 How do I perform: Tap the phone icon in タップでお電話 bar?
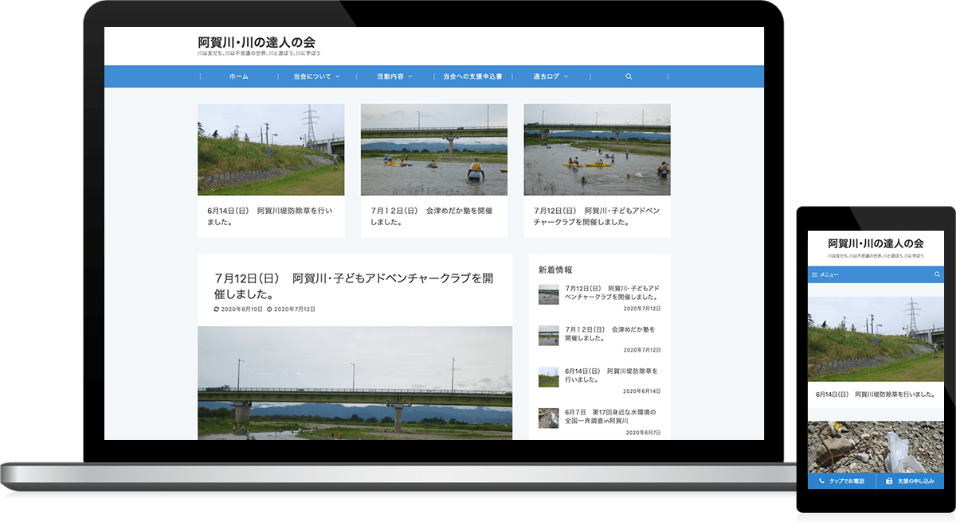tap(823, 480)
